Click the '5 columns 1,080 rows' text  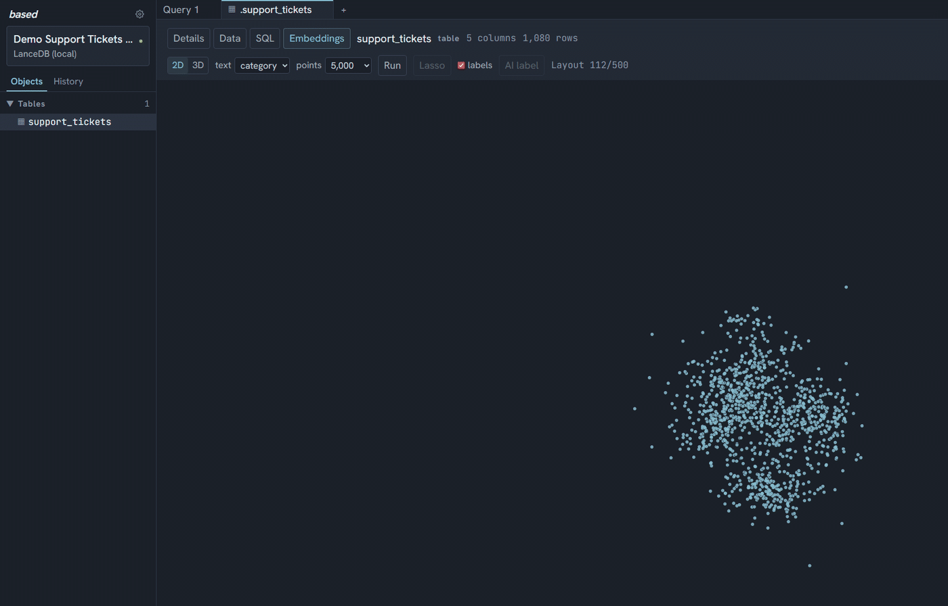coord(522,39)
